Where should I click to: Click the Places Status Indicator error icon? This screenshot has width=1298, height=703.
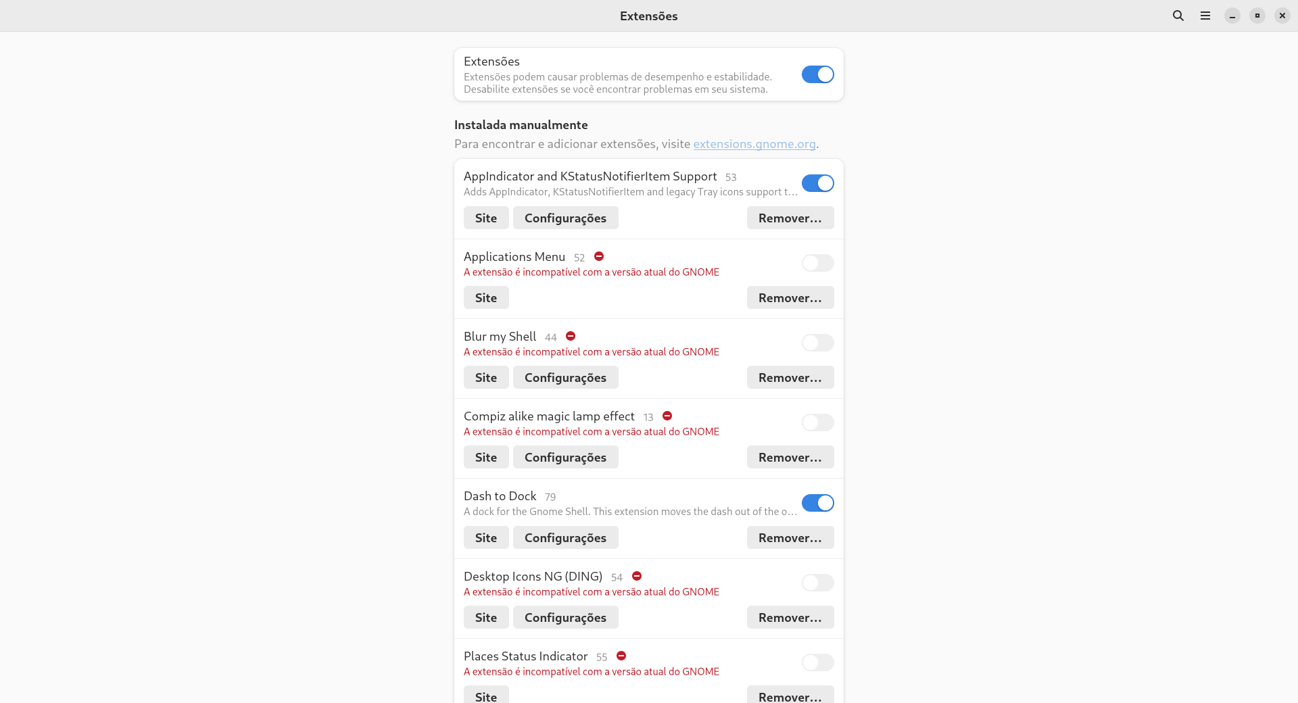[621, 656]
